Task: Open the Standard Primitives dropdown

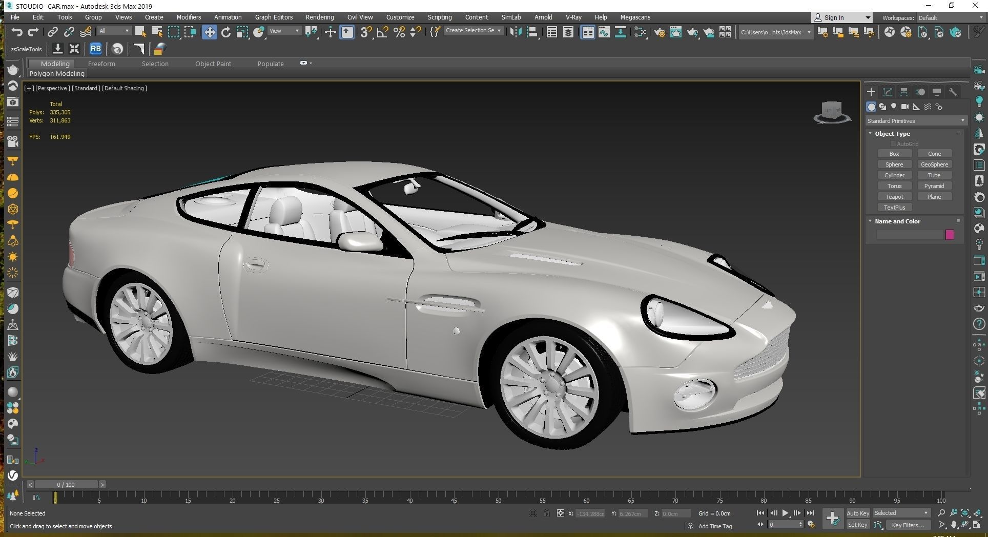Action: pyautogui.click(x=916, y=121)
